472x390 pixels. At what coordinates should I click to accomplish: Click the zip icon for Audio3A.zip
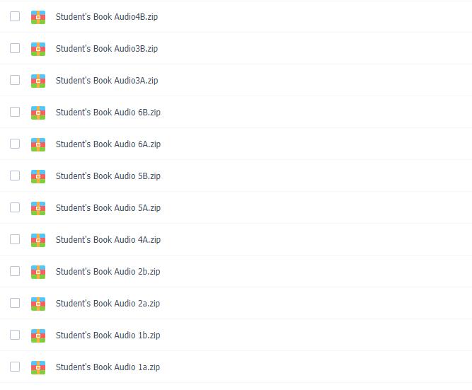click(x=38, y=81)
